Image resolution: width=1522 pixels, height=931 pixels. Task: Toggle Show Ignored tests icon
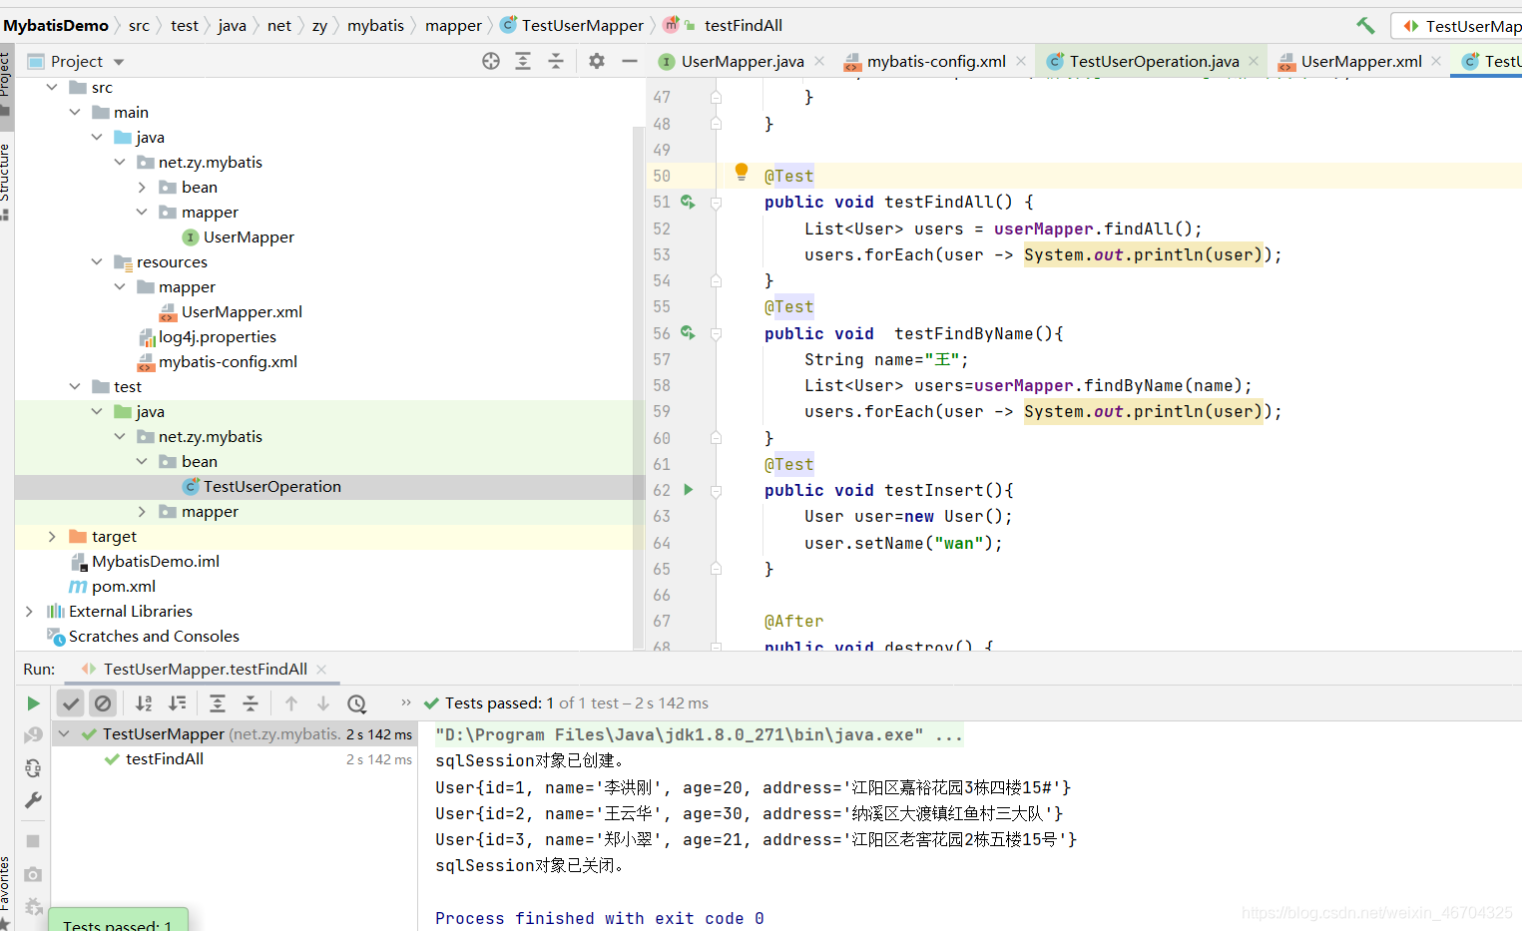tap(103, 703)
